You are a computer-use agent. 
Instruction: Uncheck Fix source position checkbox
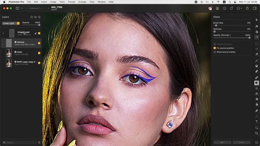pyautogui.click(x=215, y=48)
